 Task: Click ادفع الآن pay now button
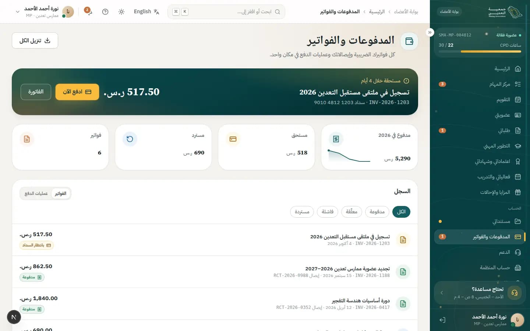click(x=77, y=92)
